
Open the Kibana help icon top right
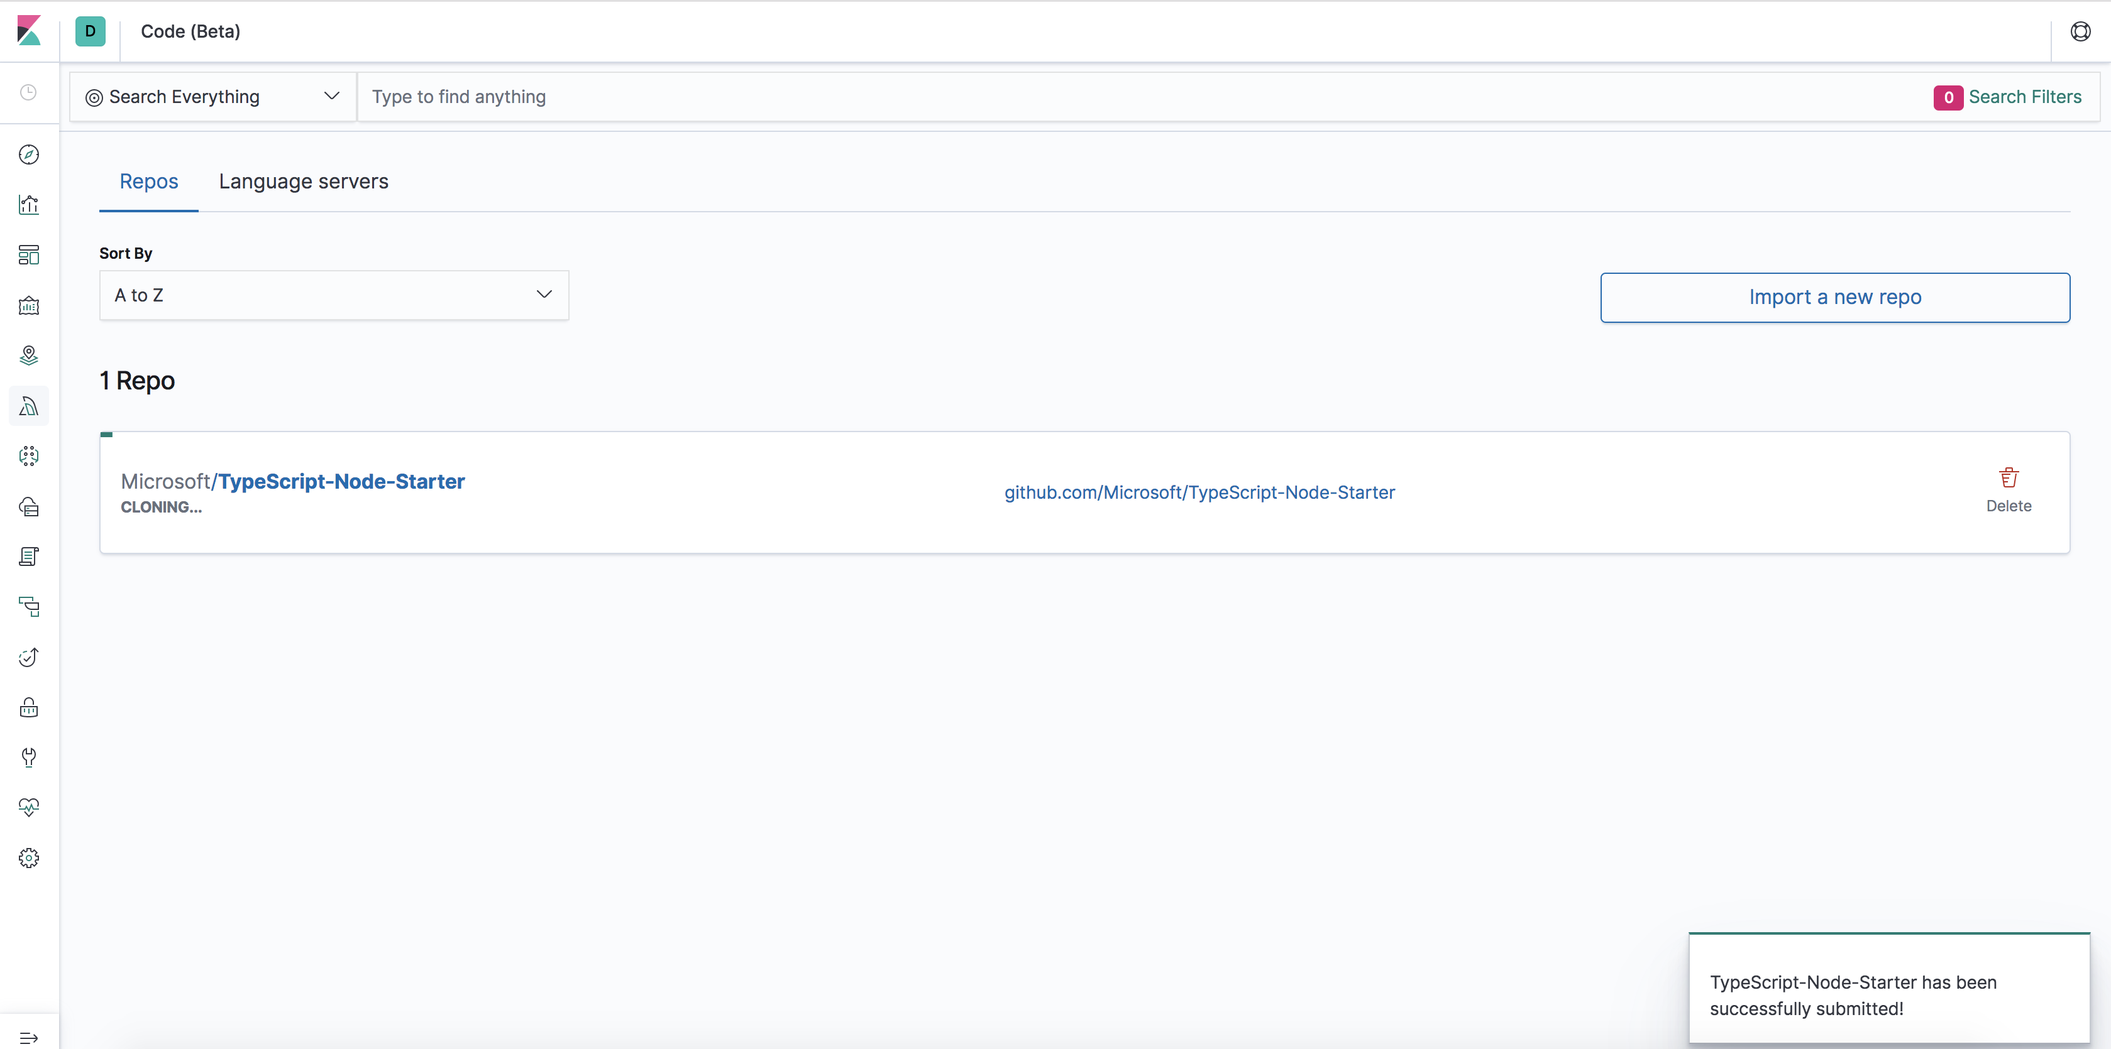(x=2081, y=31)
